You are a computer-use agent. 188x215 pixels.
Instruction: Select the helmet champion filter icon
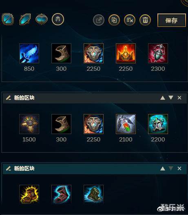(58, 19)
